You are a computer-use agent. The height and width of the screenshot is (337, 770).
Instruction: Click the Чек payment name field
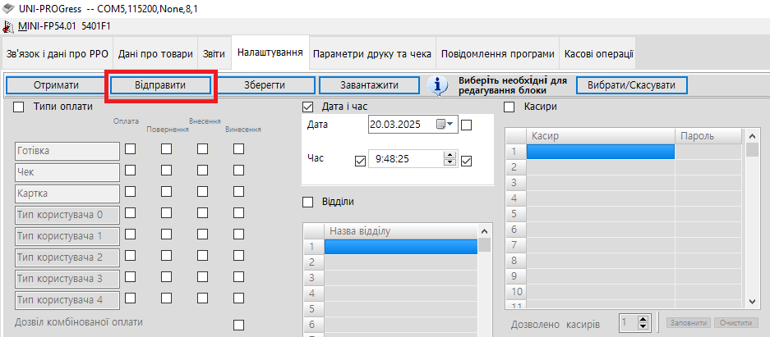coord(67,172)
